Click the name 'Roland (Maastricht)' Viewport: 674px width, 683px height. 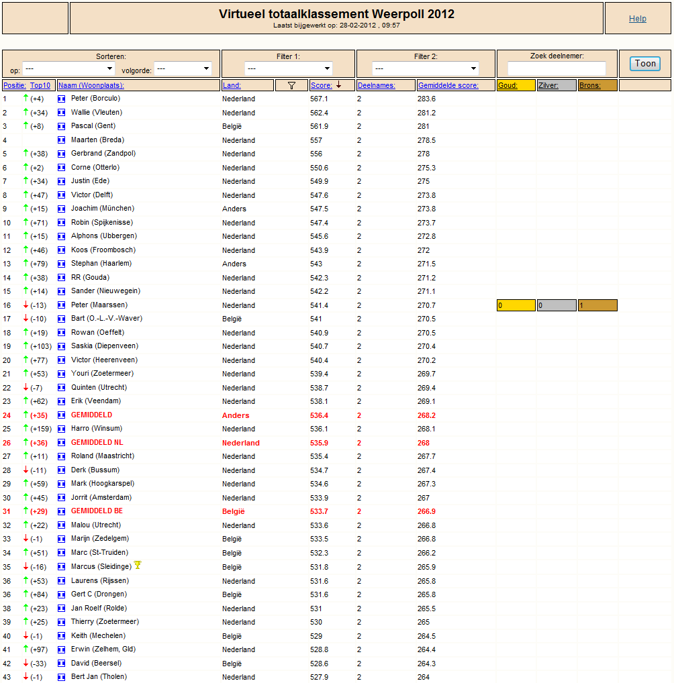tap(103, 456)
